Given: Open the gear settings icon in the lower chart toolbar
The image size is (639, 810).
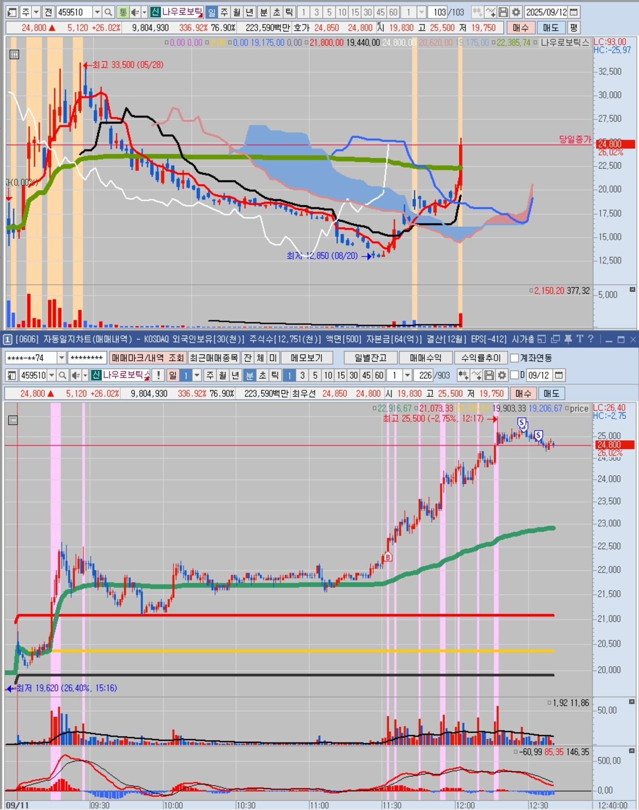Looking at the screenshot, I should tap(502, 375).
